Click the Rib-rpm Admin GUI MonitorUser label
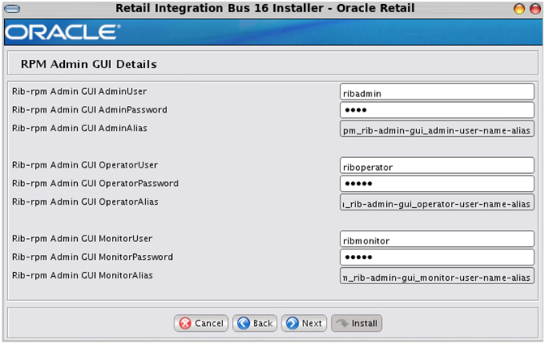545x344 pixels. click(x=82, y=239)
